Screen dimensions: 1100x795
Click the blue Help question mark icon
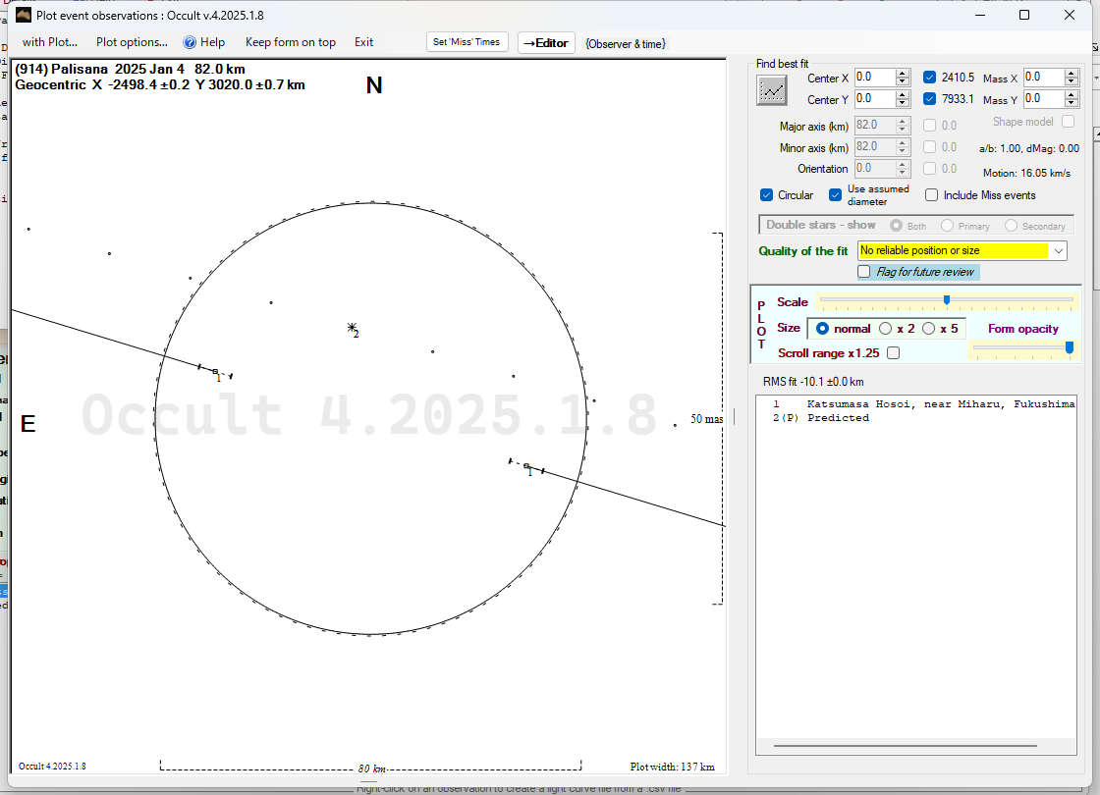coord(190,42)
